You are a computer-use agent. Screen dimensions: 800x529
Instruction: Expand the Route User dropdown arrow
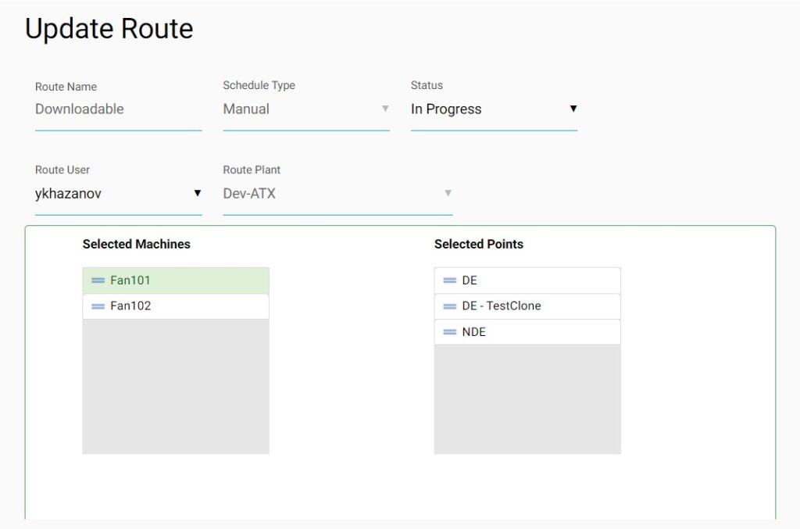tap(198, 194)
